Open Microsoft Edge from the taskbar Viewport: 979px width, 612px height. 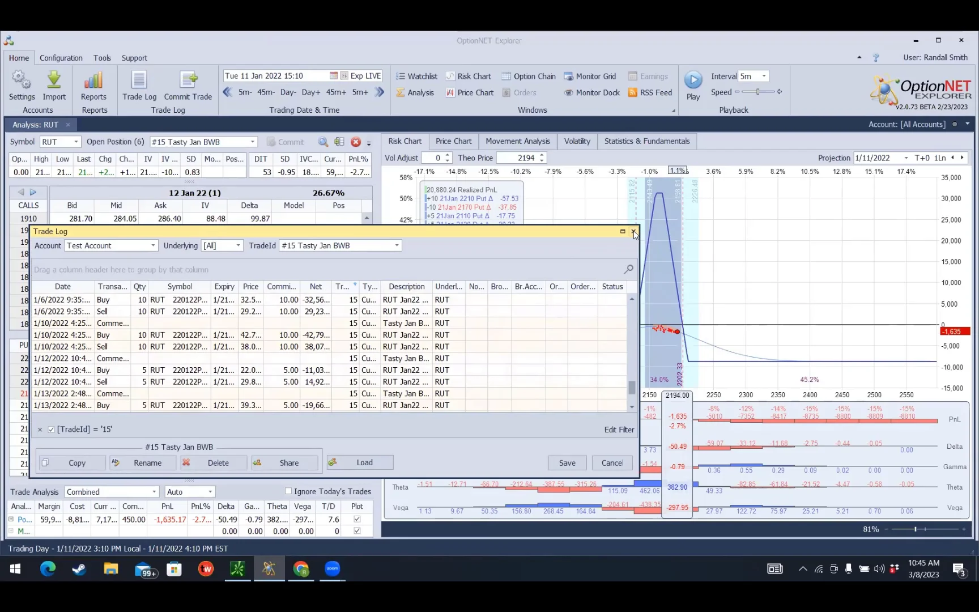coord(48,568)
